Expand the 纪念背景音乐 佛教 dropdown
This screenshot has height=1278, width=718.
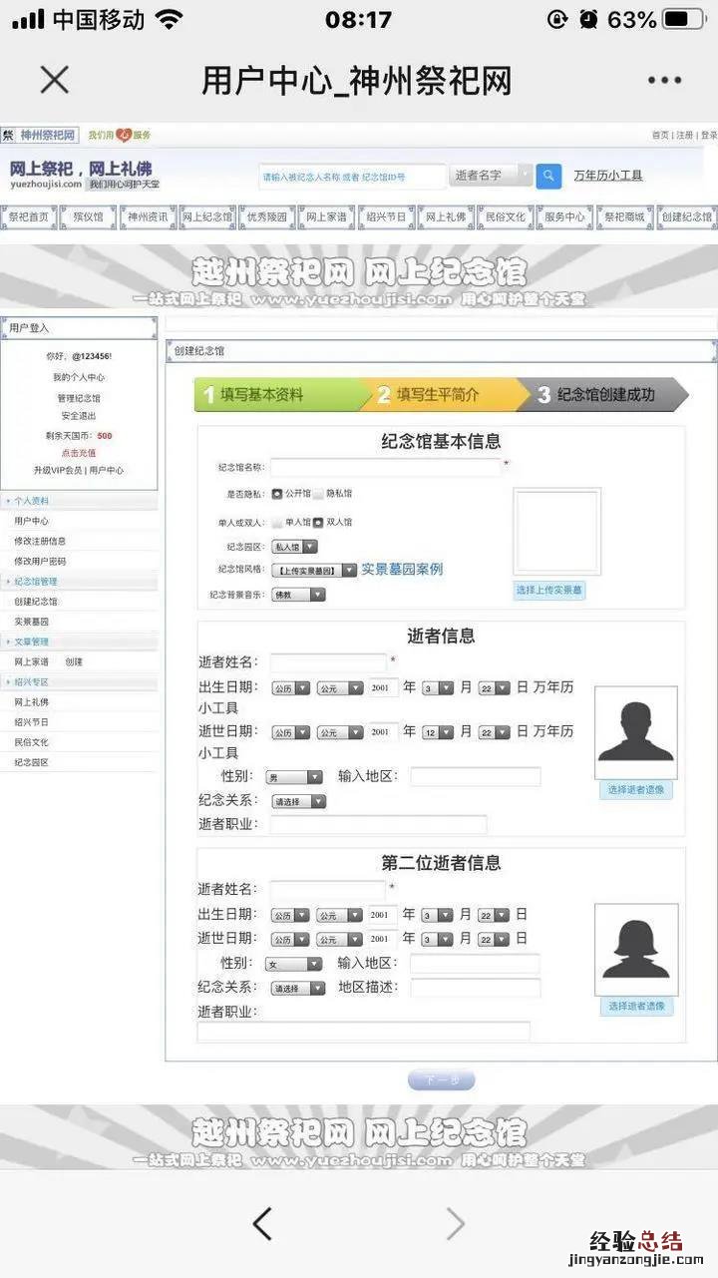point(298,595)
